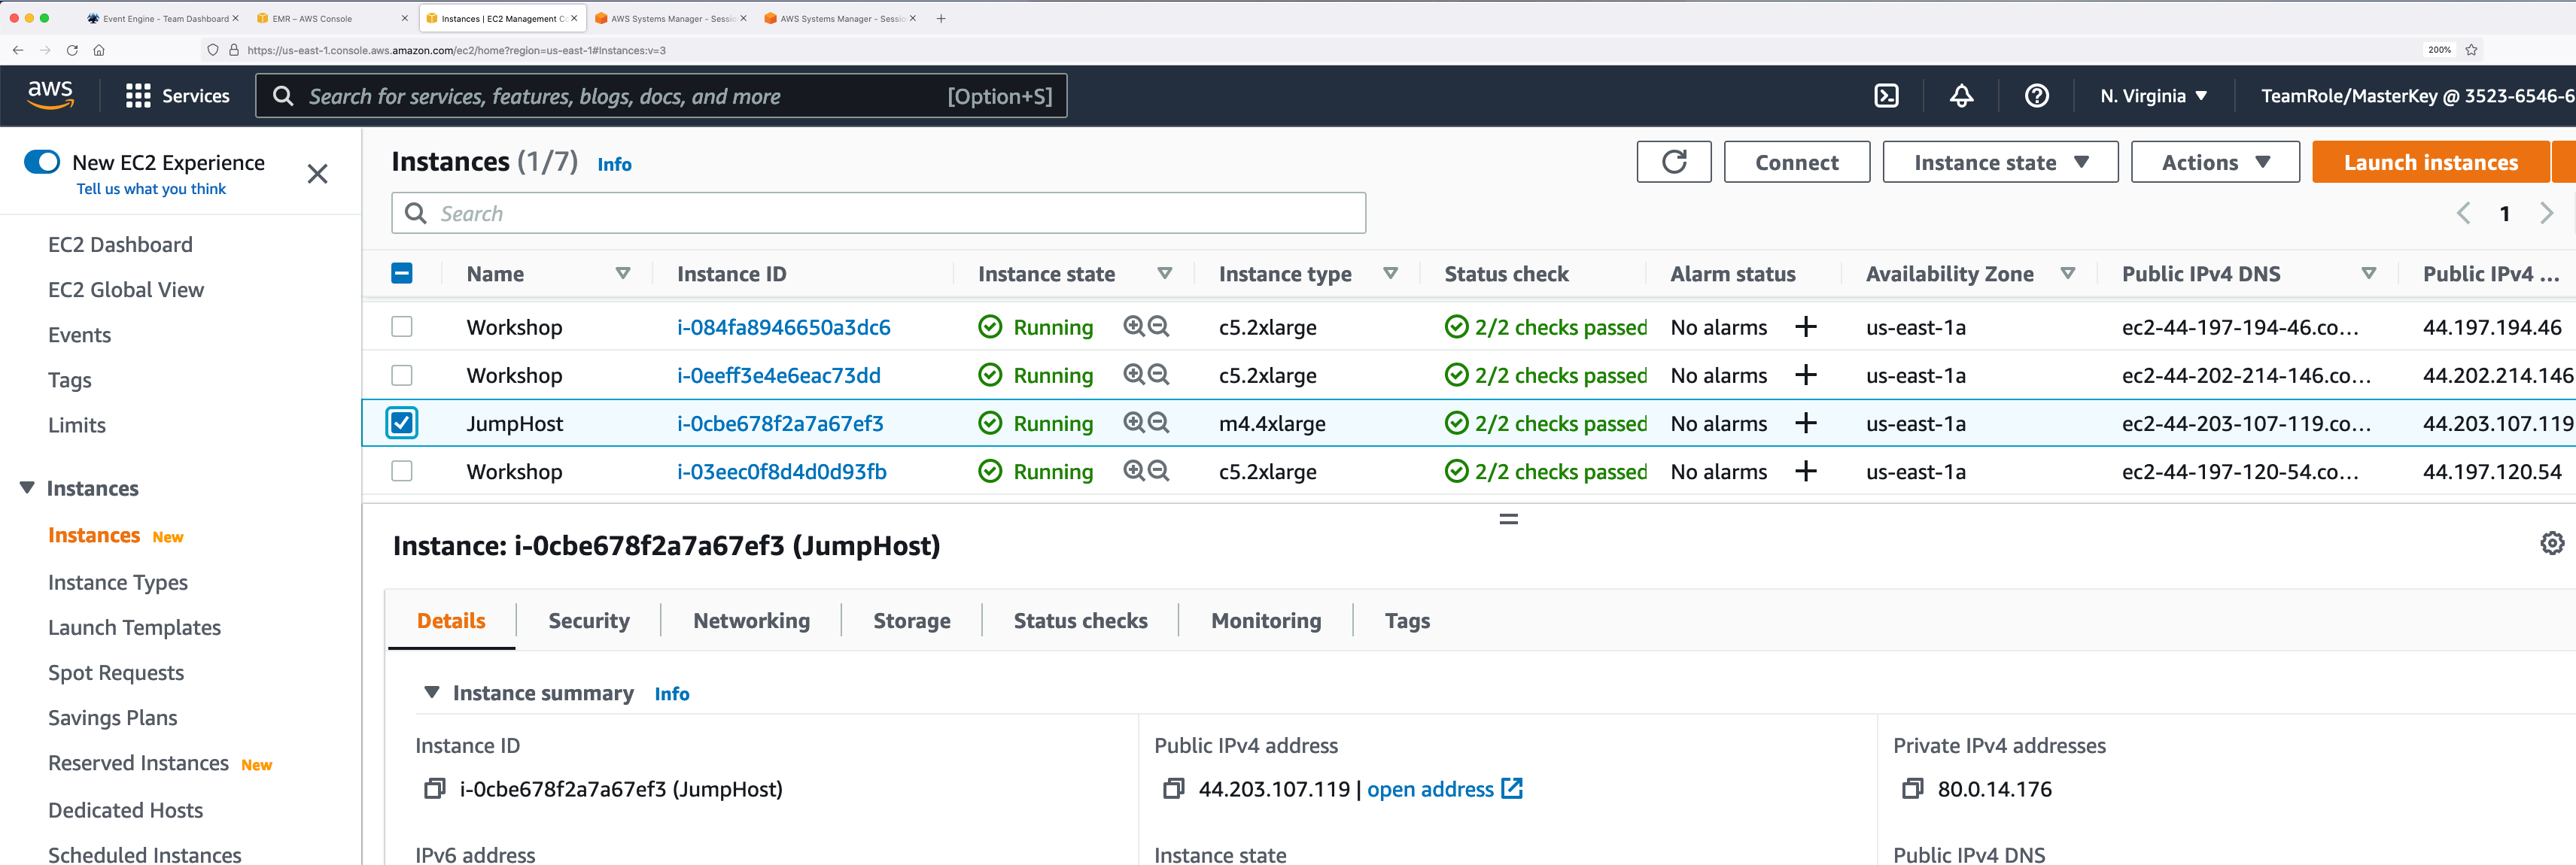The image size is (2576, 865).
Task: Add alarm for instance i-0eeff3e4e6eac73dd
Action: click(1805, 375)
